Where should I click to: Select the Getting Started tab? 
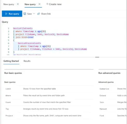pos(11,61)
